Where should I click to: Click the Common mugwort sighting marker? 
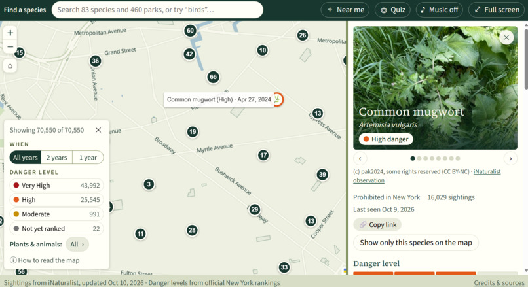pyautogui.click(x=278, y=99)
